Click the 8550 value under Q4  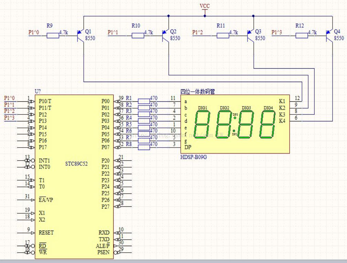tap(339, 38)
